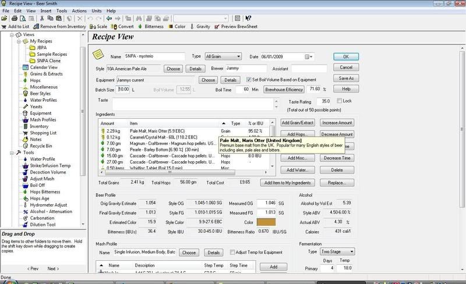Open the File menu
The height and width of the screenshot is (284, 466).
click(x=6, y=10)
